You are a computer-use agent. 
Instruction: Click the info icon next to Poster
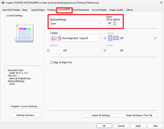(x=105, y=50)
